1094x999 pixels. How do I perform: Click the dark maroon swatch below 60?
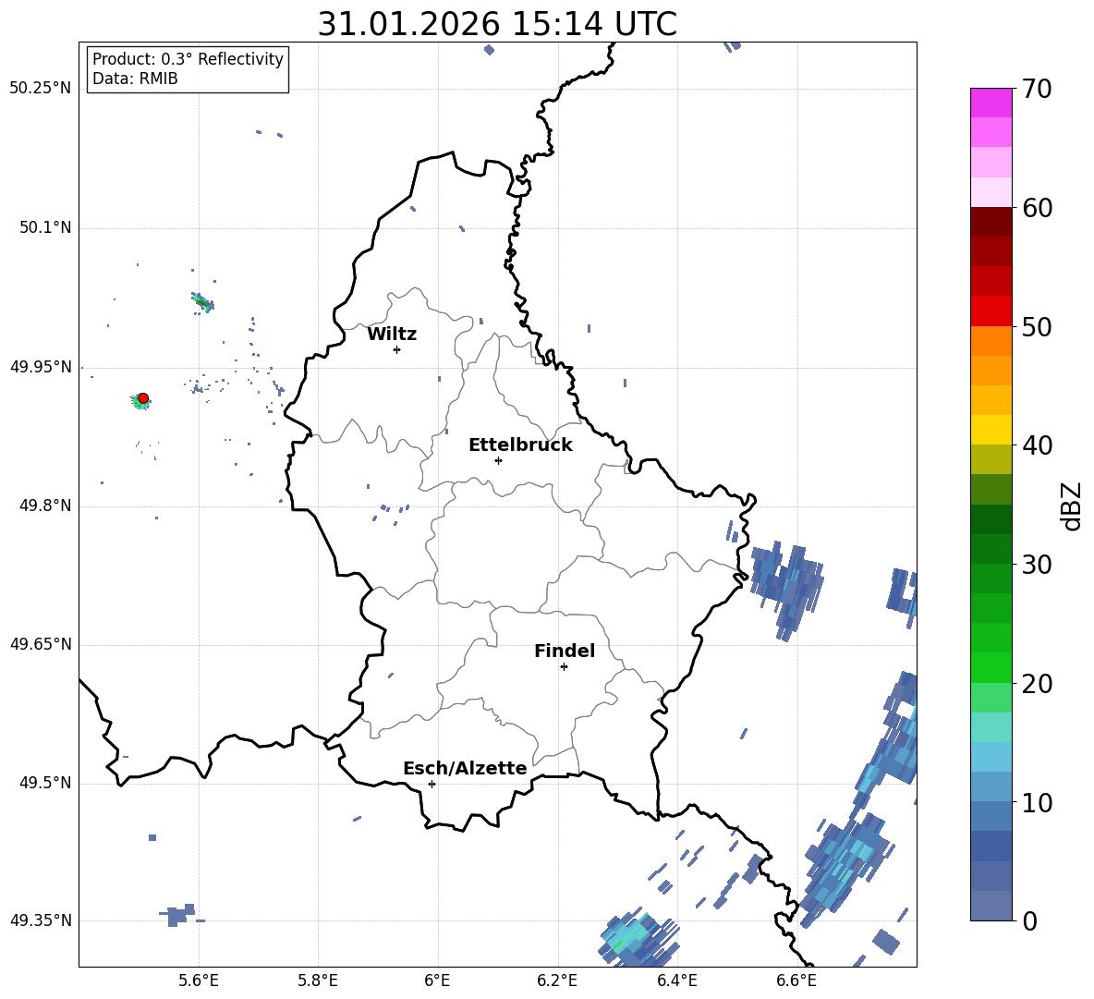click(991, 222)
